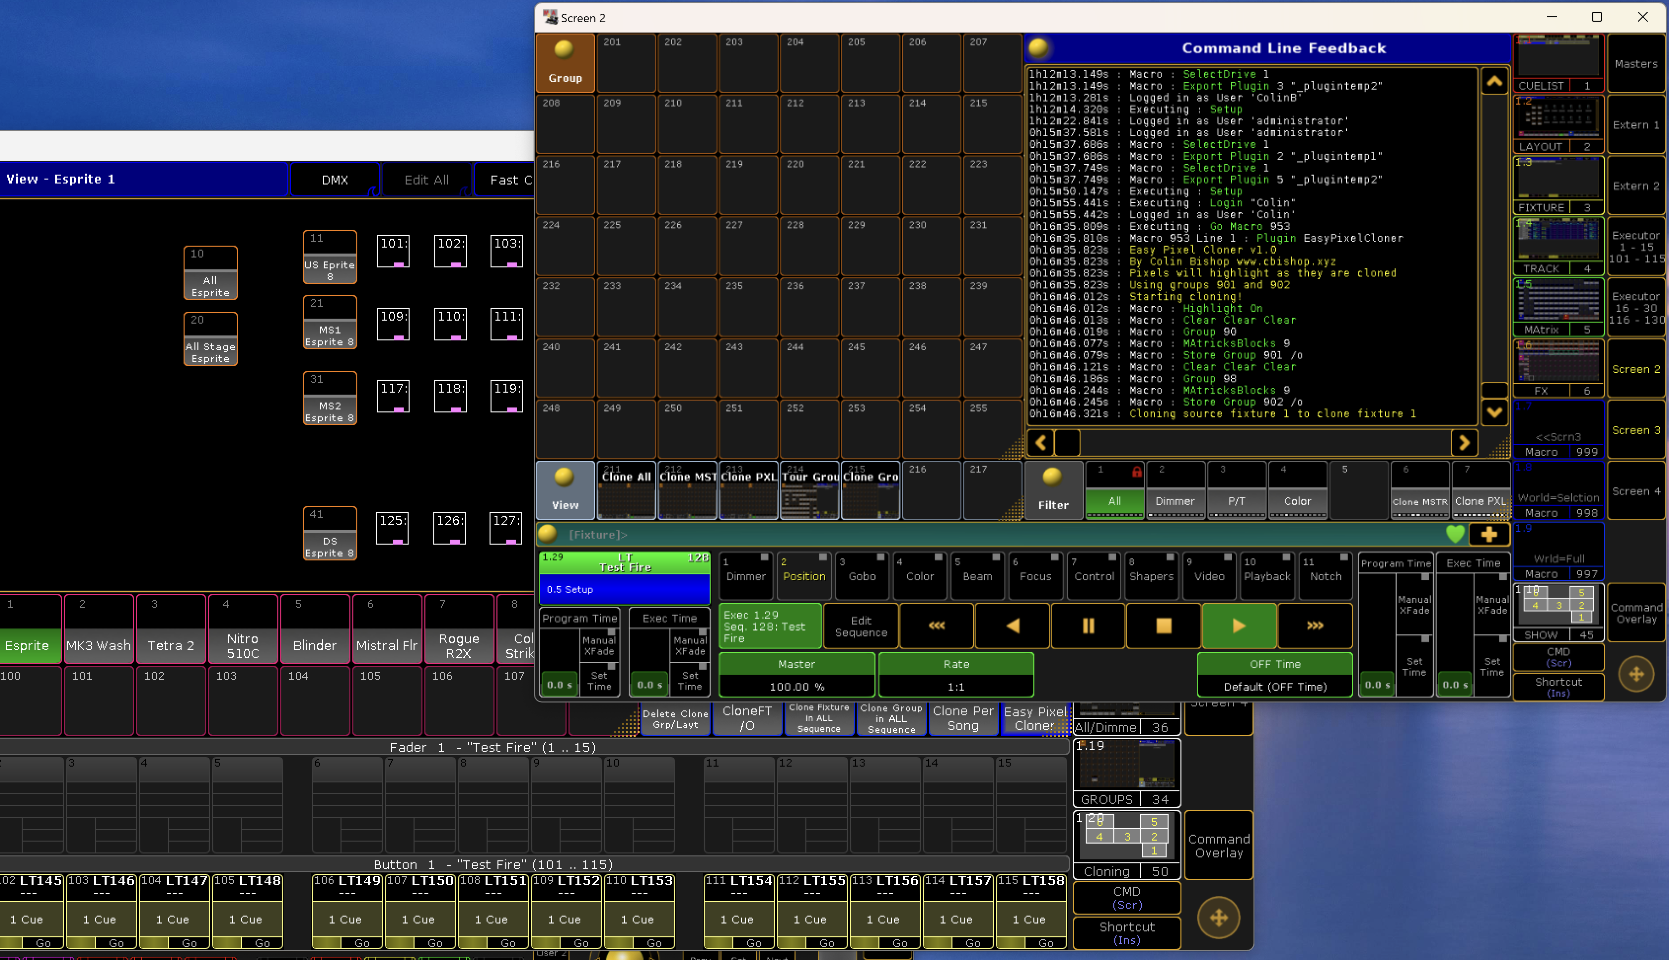Click the yellow ball in Command Line Feedback header

coord(1039,48)
